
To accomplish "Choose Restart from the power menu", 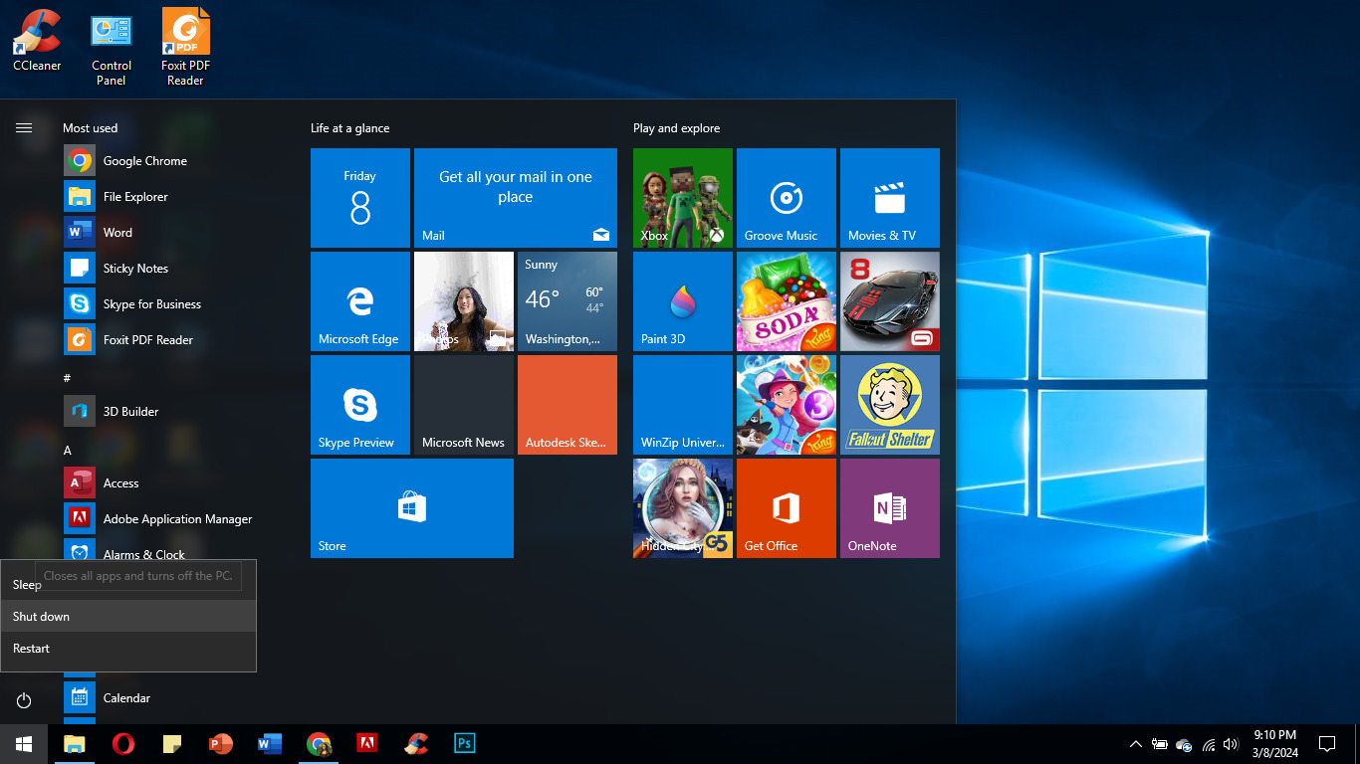I will 128,649.
